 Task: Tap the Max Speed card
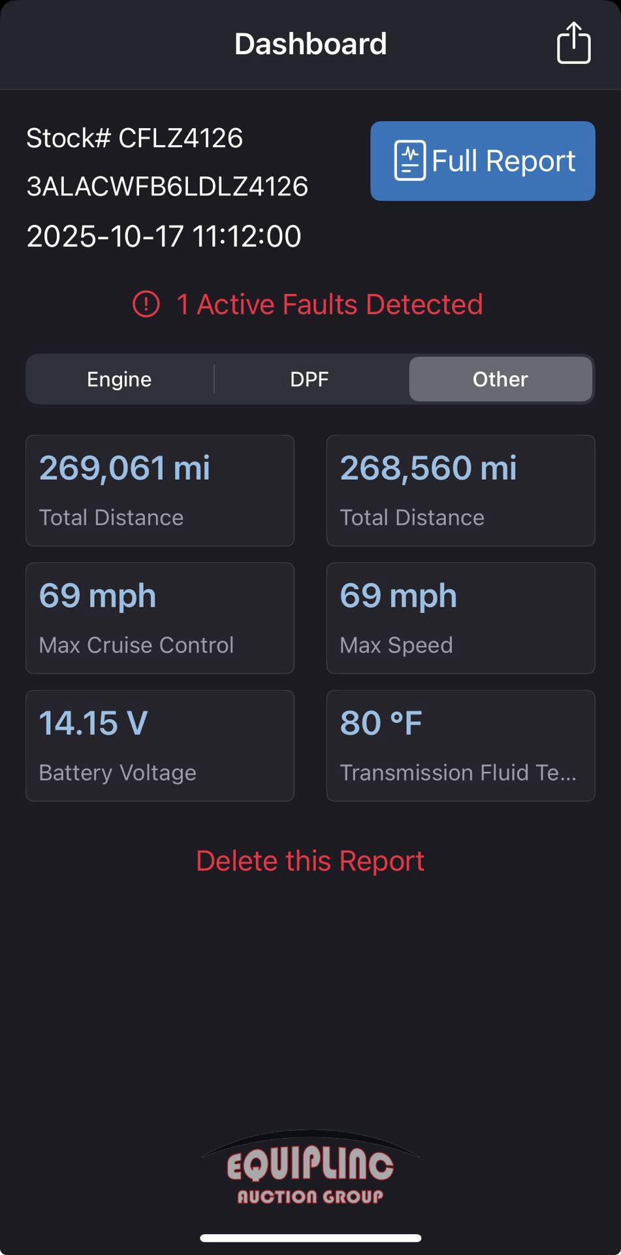(x=460, y=618)
